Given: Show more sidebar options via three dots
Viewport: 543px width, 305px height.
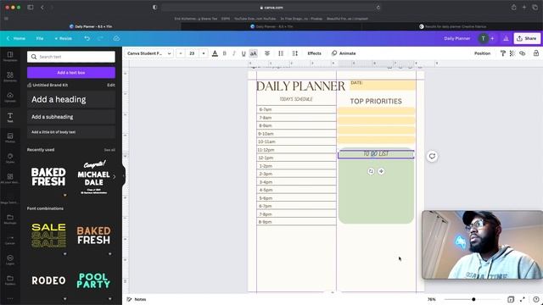Looking at the screenshot, I should point(10,298).
